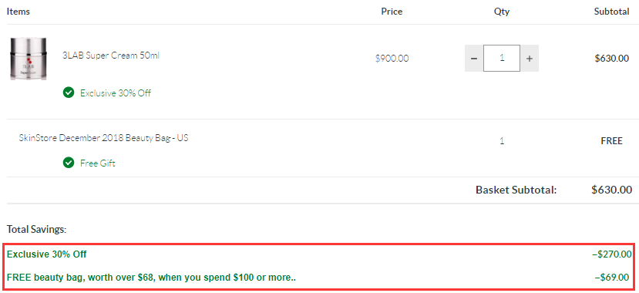Click the minus quantity button
This screenshot has height=293, width=639.
pyautogui.click(x=474, y=59)
